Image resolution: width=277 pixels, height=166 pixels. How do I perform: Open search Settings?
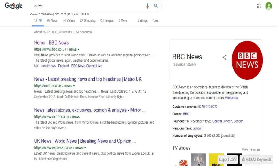142,20
